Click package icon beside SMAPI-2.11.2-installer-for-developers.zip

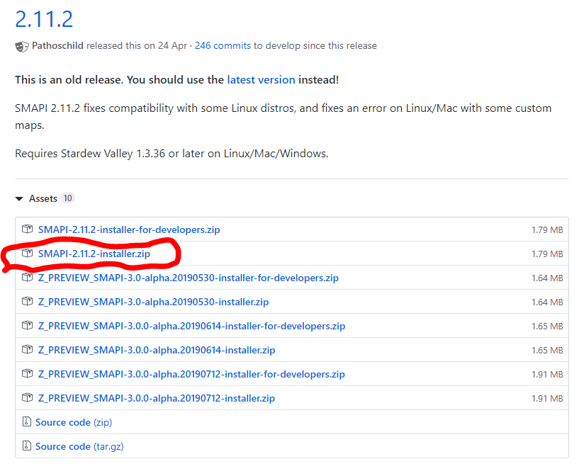point(27,229)
